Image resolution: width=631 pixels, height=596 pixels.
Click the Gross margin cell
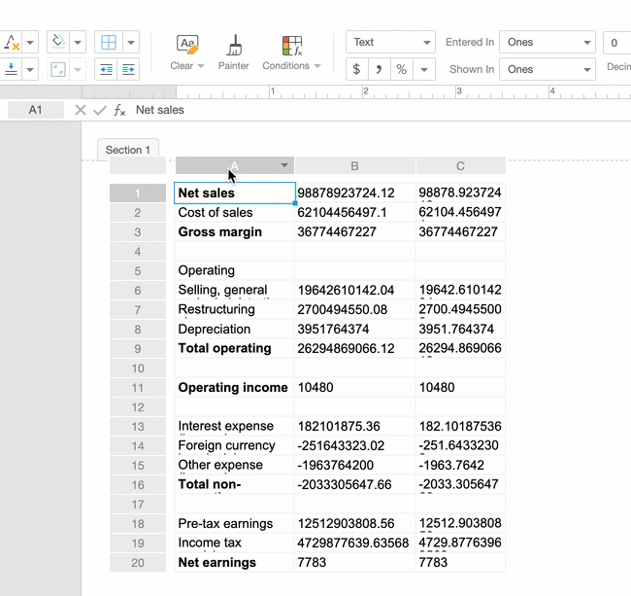click(x=235, y=231)
